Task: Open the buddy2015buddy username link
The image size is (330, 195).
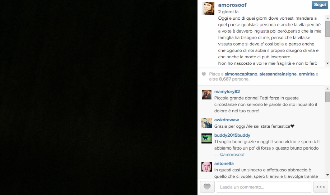Action: click(x=232, y=135)
